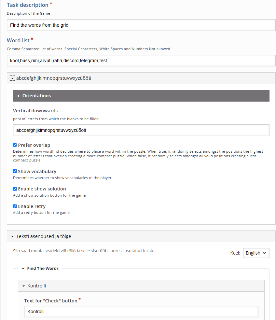Viewport: 276px width, 320px height.
Task: Click into the Word list input
Action: point(141,61)
